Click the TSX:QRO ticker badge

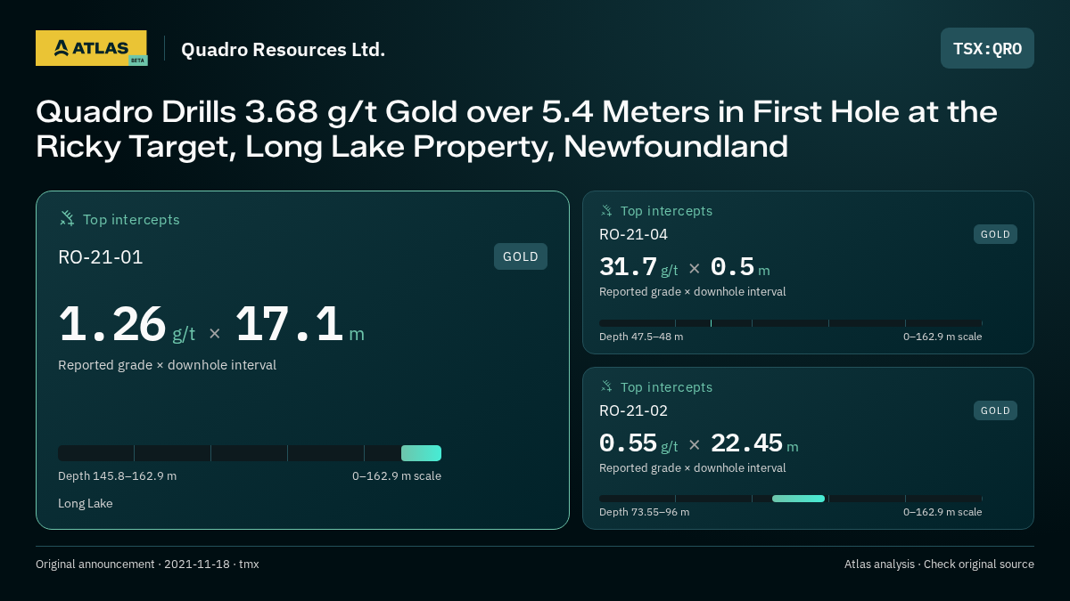click(987, 48)
